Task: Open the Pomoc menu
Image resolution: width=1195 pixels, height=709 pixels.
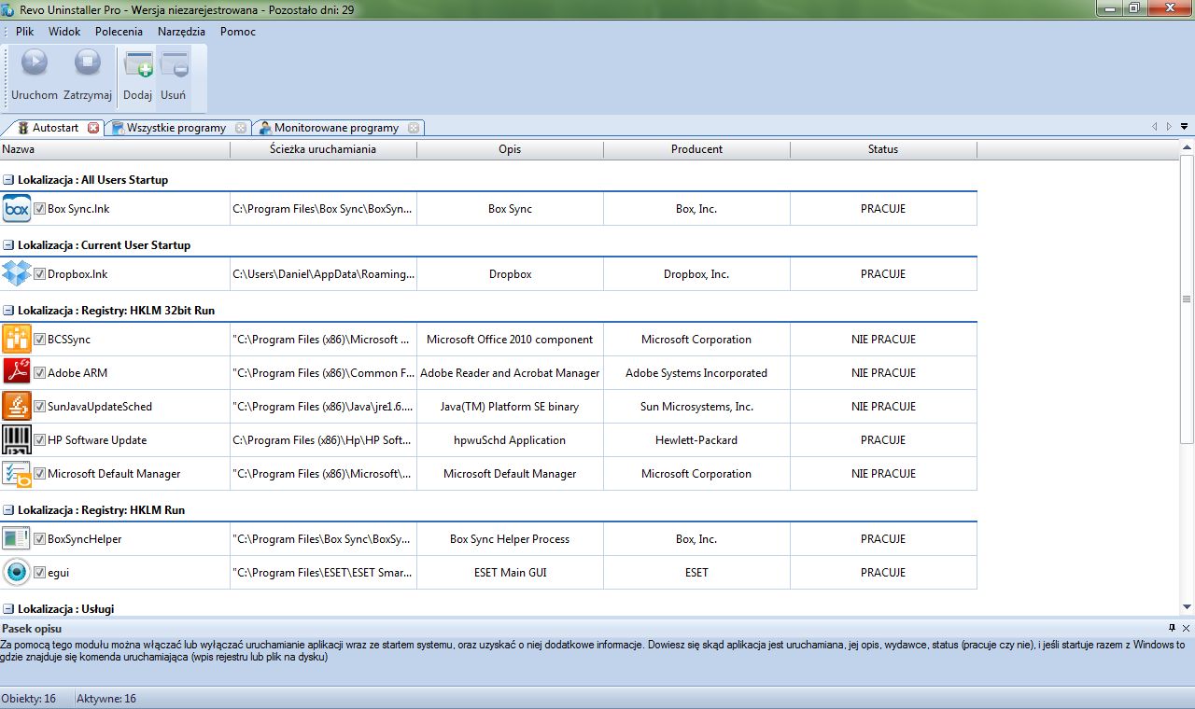Action: (238, 32)
